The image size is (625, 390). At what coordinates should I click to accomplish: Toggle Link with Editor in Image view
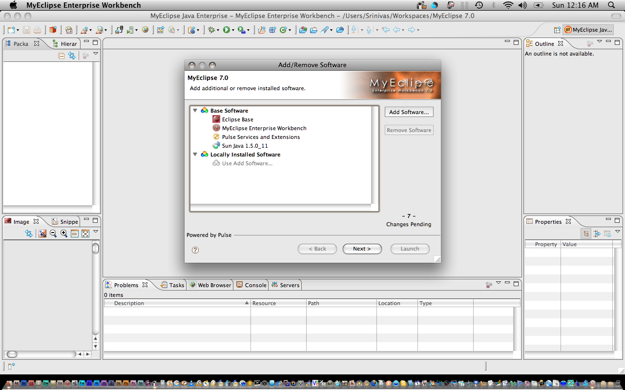click(x=29, y=234)
